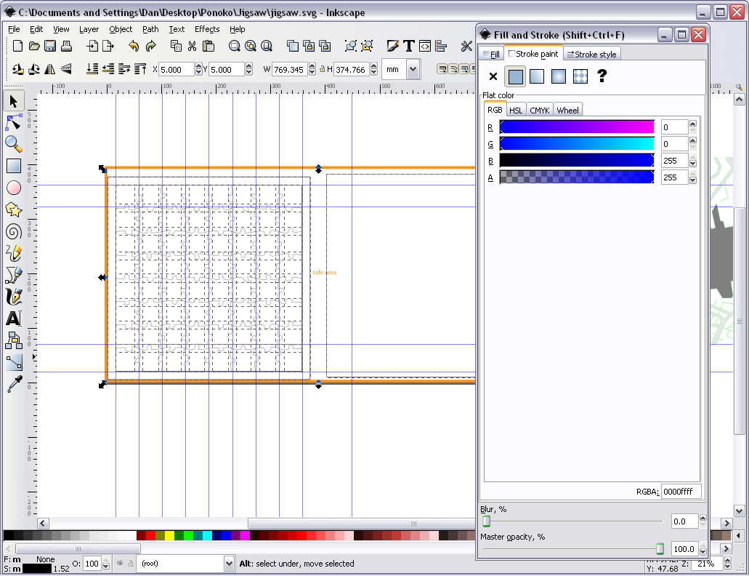Viewport: 749px width, 576px height.
Task: Click the RGBA hex input field
Action: pyautogui.click(x=681, y=492)
